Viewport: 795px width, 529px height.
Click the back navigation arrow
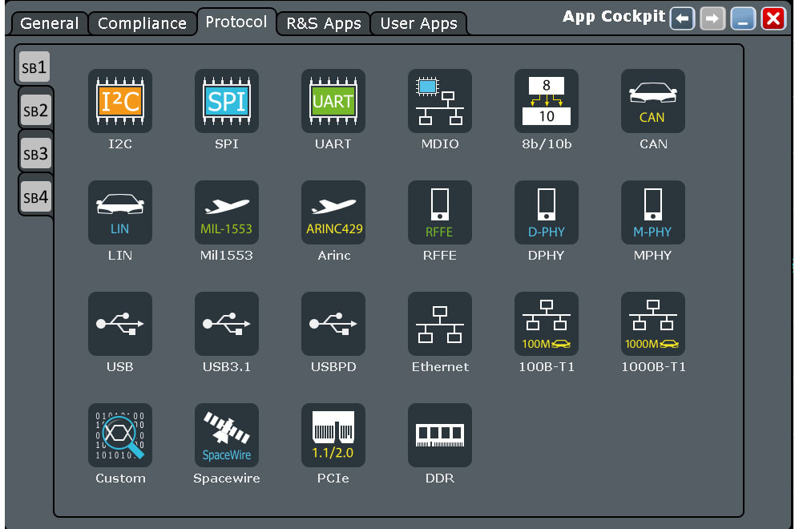pos(682,18)
